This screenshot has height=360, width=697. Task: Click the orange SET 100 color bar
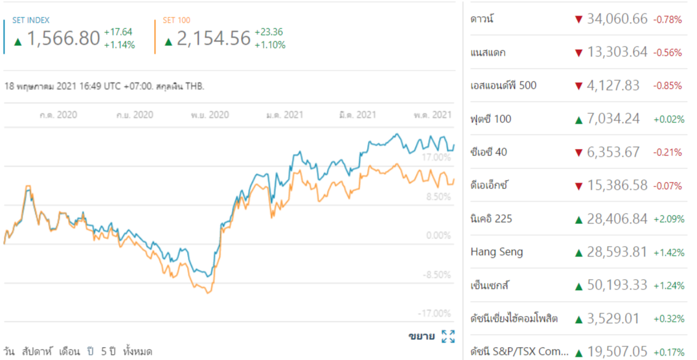pos(155,37)
